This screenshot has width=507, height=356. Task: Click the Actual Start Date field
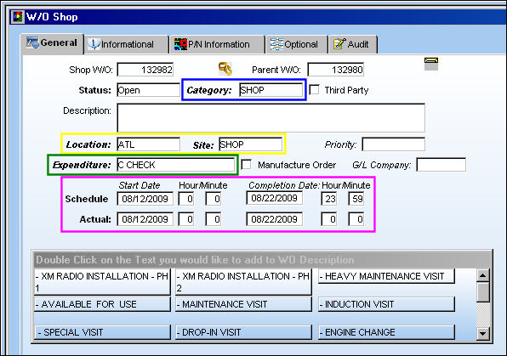(145, 219)
